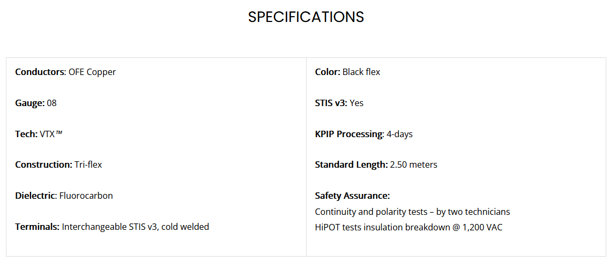The image size is (610, 262).
Task: Select the KPIP Processing: 4-days text
Action: pyautogui.click(x=364, y=134)
